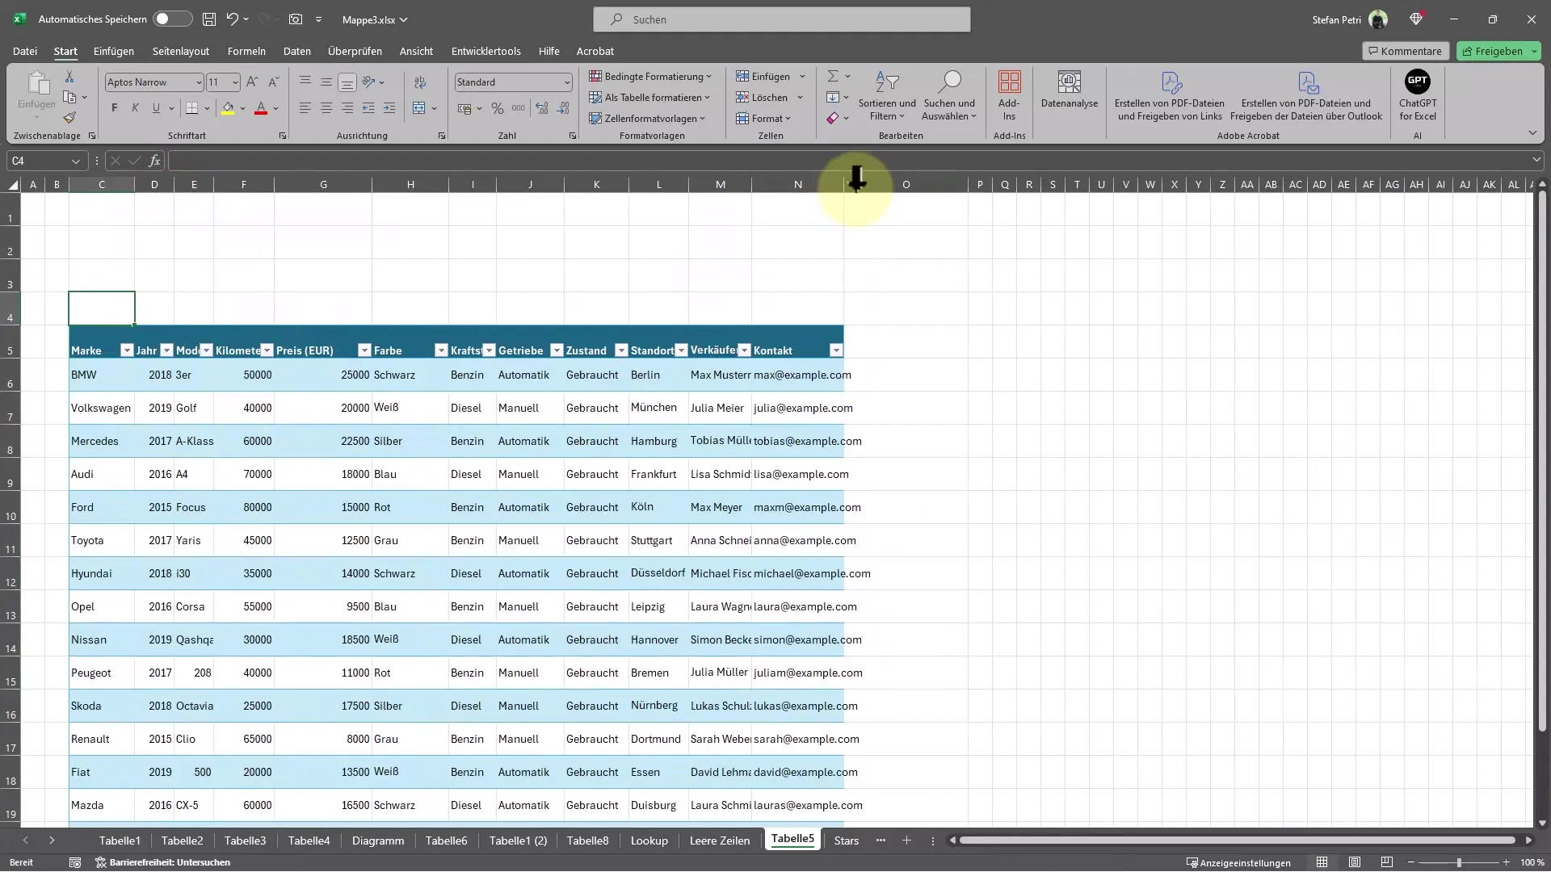Enable the Kommentare toggle button
The height and width of the screenshot is (872, 1551).
[x=1405, y=50]
